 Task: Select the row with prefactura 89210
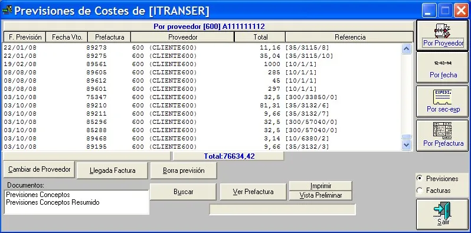coord(201,106)
